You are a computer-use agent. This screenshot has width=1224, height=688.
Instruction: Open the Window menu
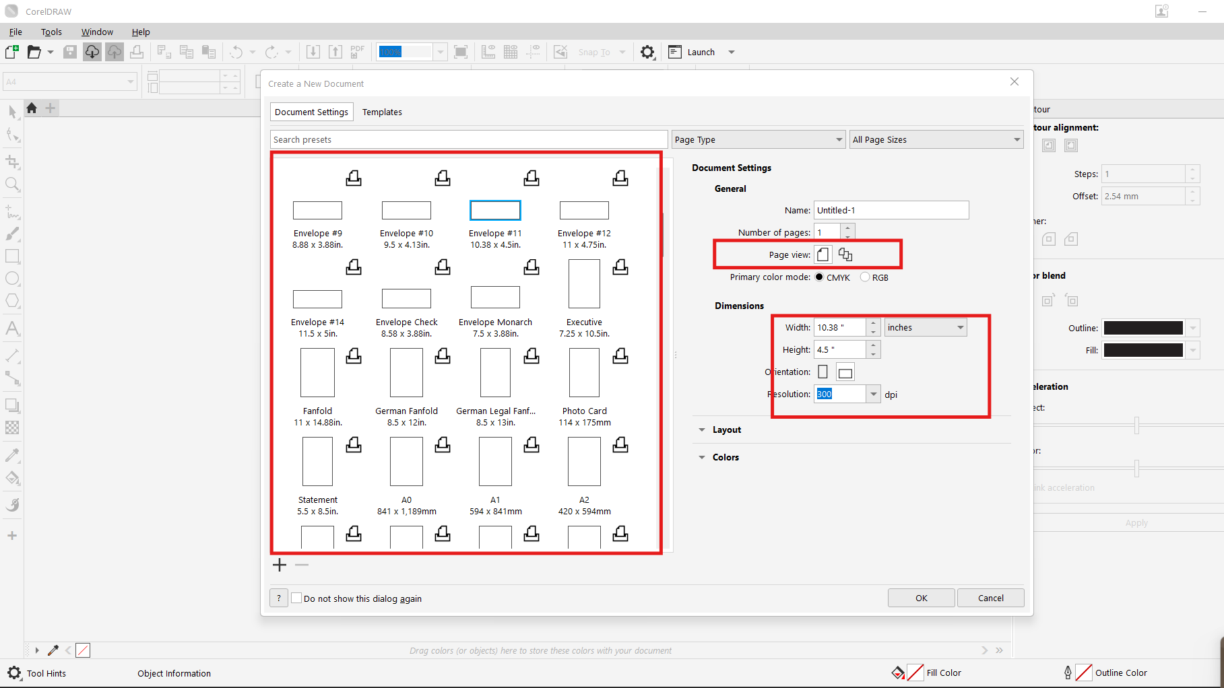pyautogui.click(x=97, y=32)
